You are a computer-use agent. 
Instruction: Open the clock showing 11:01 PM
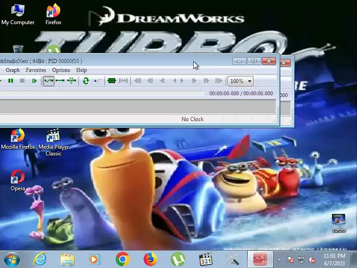point(334,260)
